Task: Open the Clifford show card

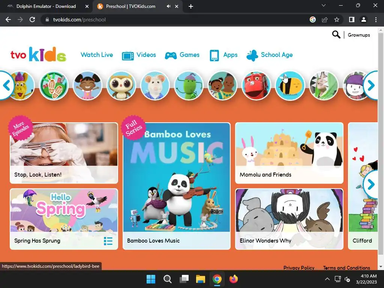Action: point(363,186)
